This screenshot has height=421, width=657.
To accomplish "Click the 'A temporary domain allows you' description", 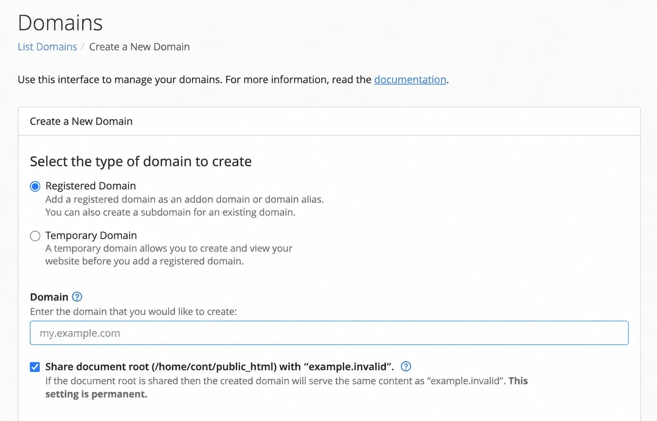I will tap(169, 255).
